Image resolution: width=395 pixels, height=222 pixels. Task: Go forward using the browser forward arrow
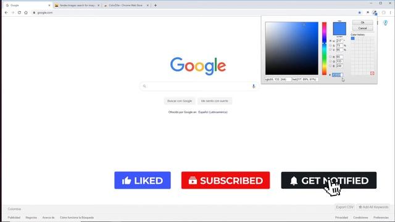click(13, 12)
